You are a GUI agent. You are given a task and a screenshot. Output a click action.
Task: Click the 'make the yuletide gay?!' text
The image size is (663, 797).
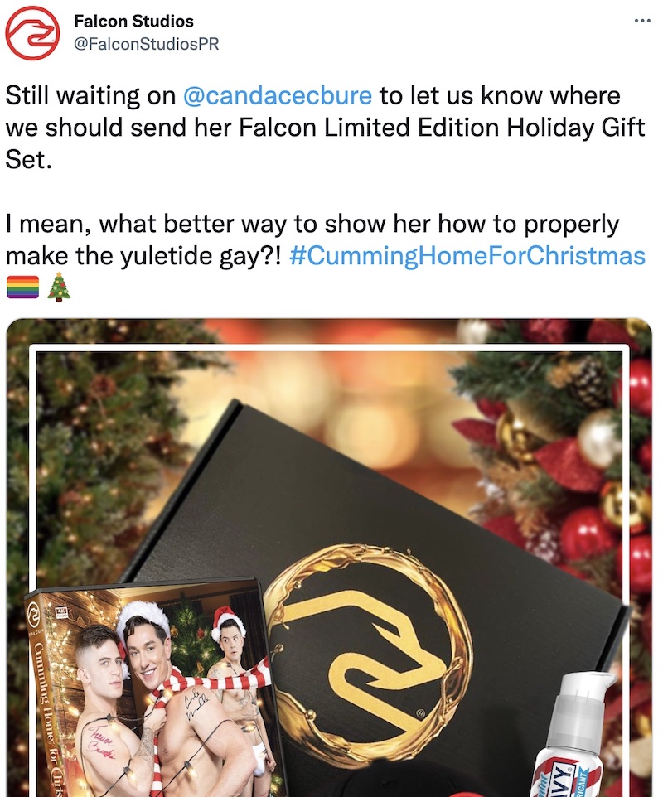(143, 256)
